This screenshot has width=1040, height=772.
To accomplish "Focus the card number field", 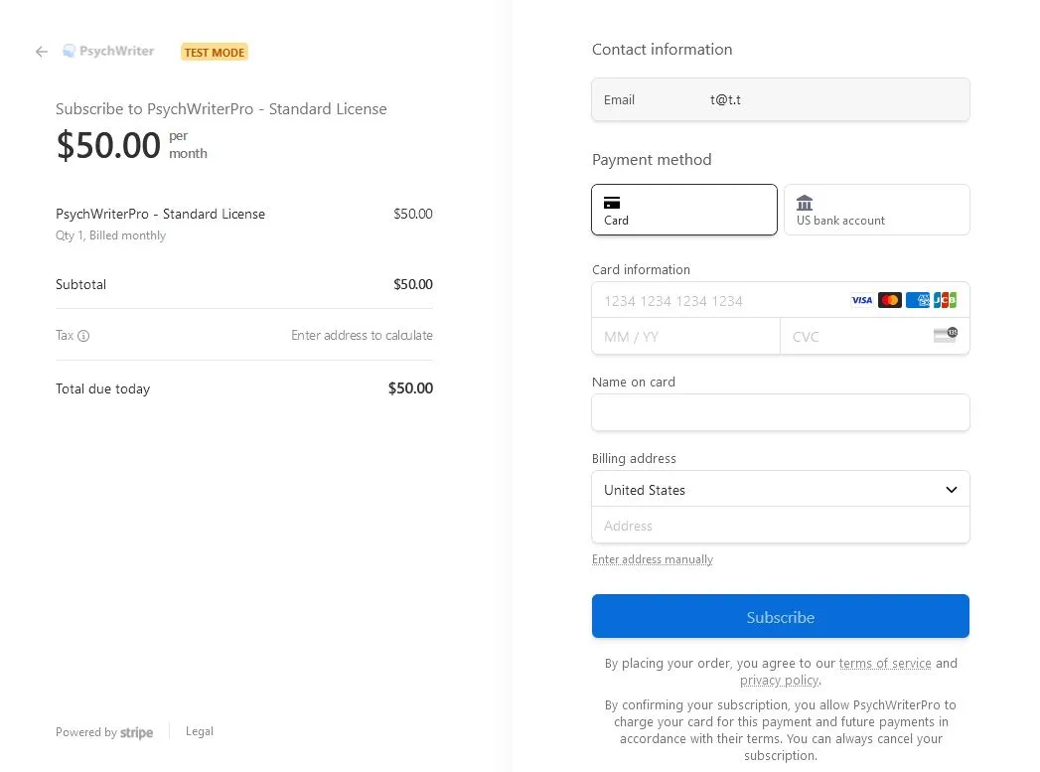I will coord(719,301).
